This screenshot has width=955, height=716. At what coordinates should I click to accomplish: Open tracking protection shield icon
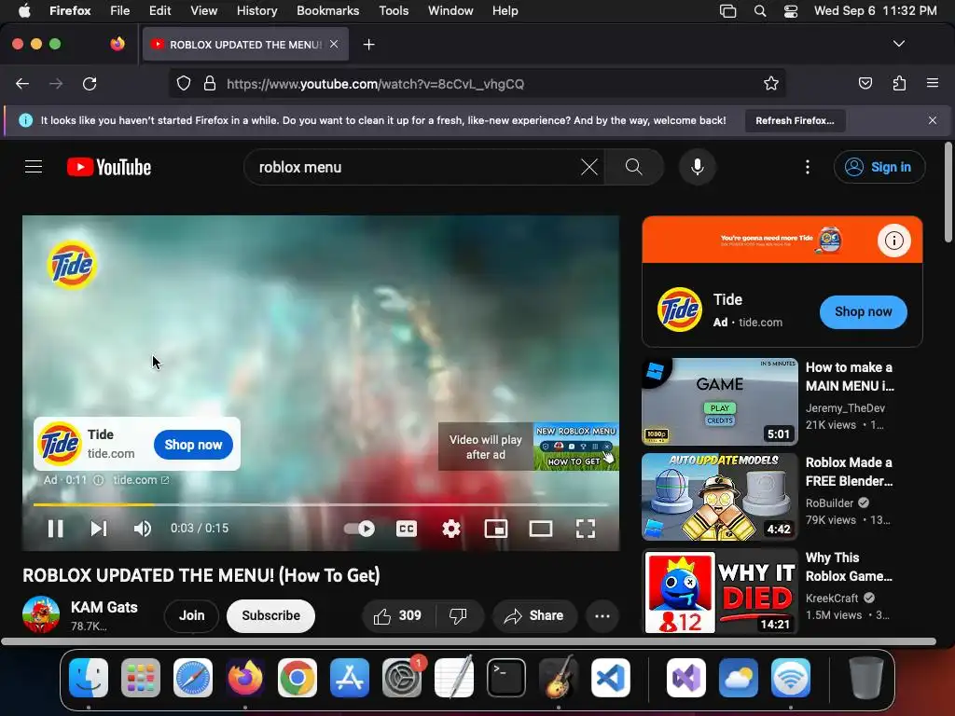coord(184,83)
